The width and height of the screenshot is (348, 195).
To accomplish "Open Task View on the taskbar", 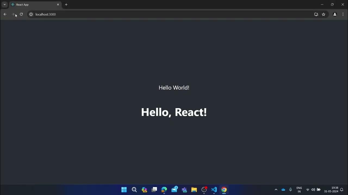I will (x=154, y=190).
